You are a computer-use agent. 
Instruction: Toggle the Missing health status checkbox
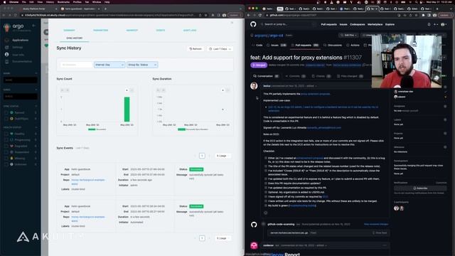6,158
